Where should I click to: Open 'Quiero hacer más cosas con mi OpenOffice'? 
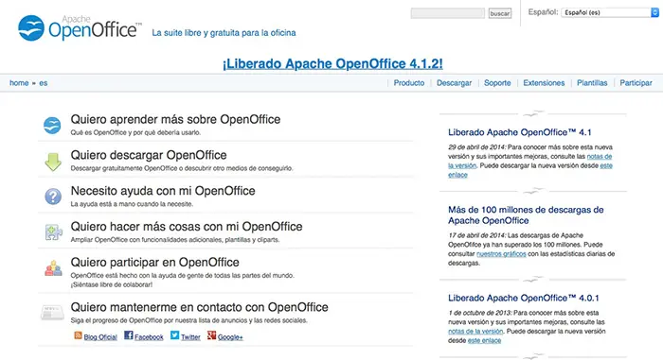pyautogui.click(x=187, y=227)
